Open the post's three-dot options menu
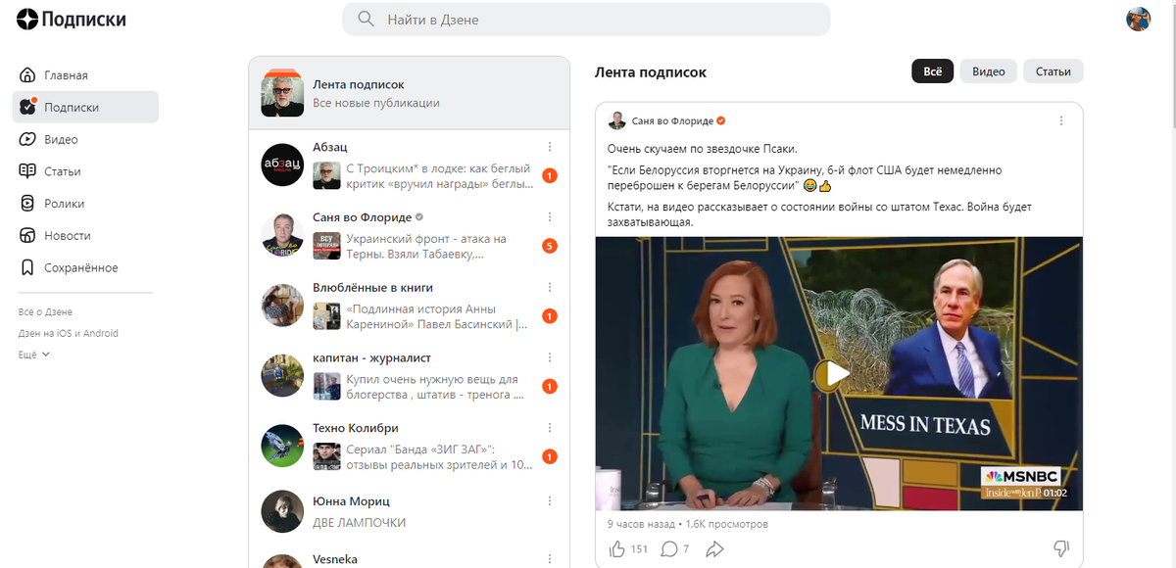Image resolution: width=1176 pixels, height=568 pixels. pyautogui.click(x=1061, y=120)
